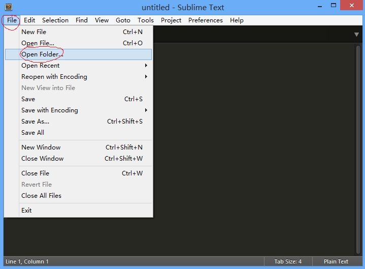Close the Sublime Text window
Image resolution: width=365 pixels, height=269 pixels.
click(351, 6)
